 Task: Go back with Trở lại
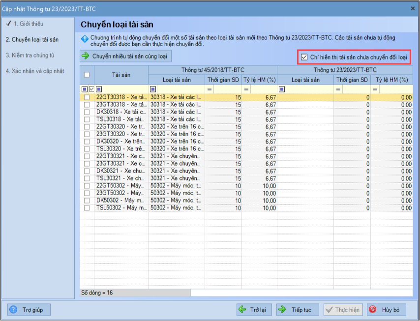coord(254,310)
